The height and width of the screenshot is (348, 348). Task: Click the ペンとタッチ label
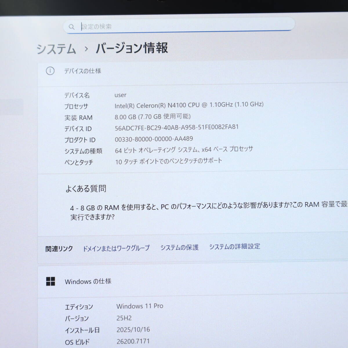pos(79,162)
